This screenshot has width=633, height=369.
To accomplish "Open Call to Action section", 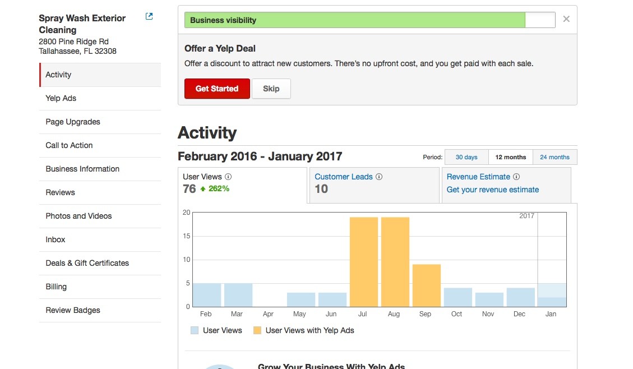I will click(100, 145).
